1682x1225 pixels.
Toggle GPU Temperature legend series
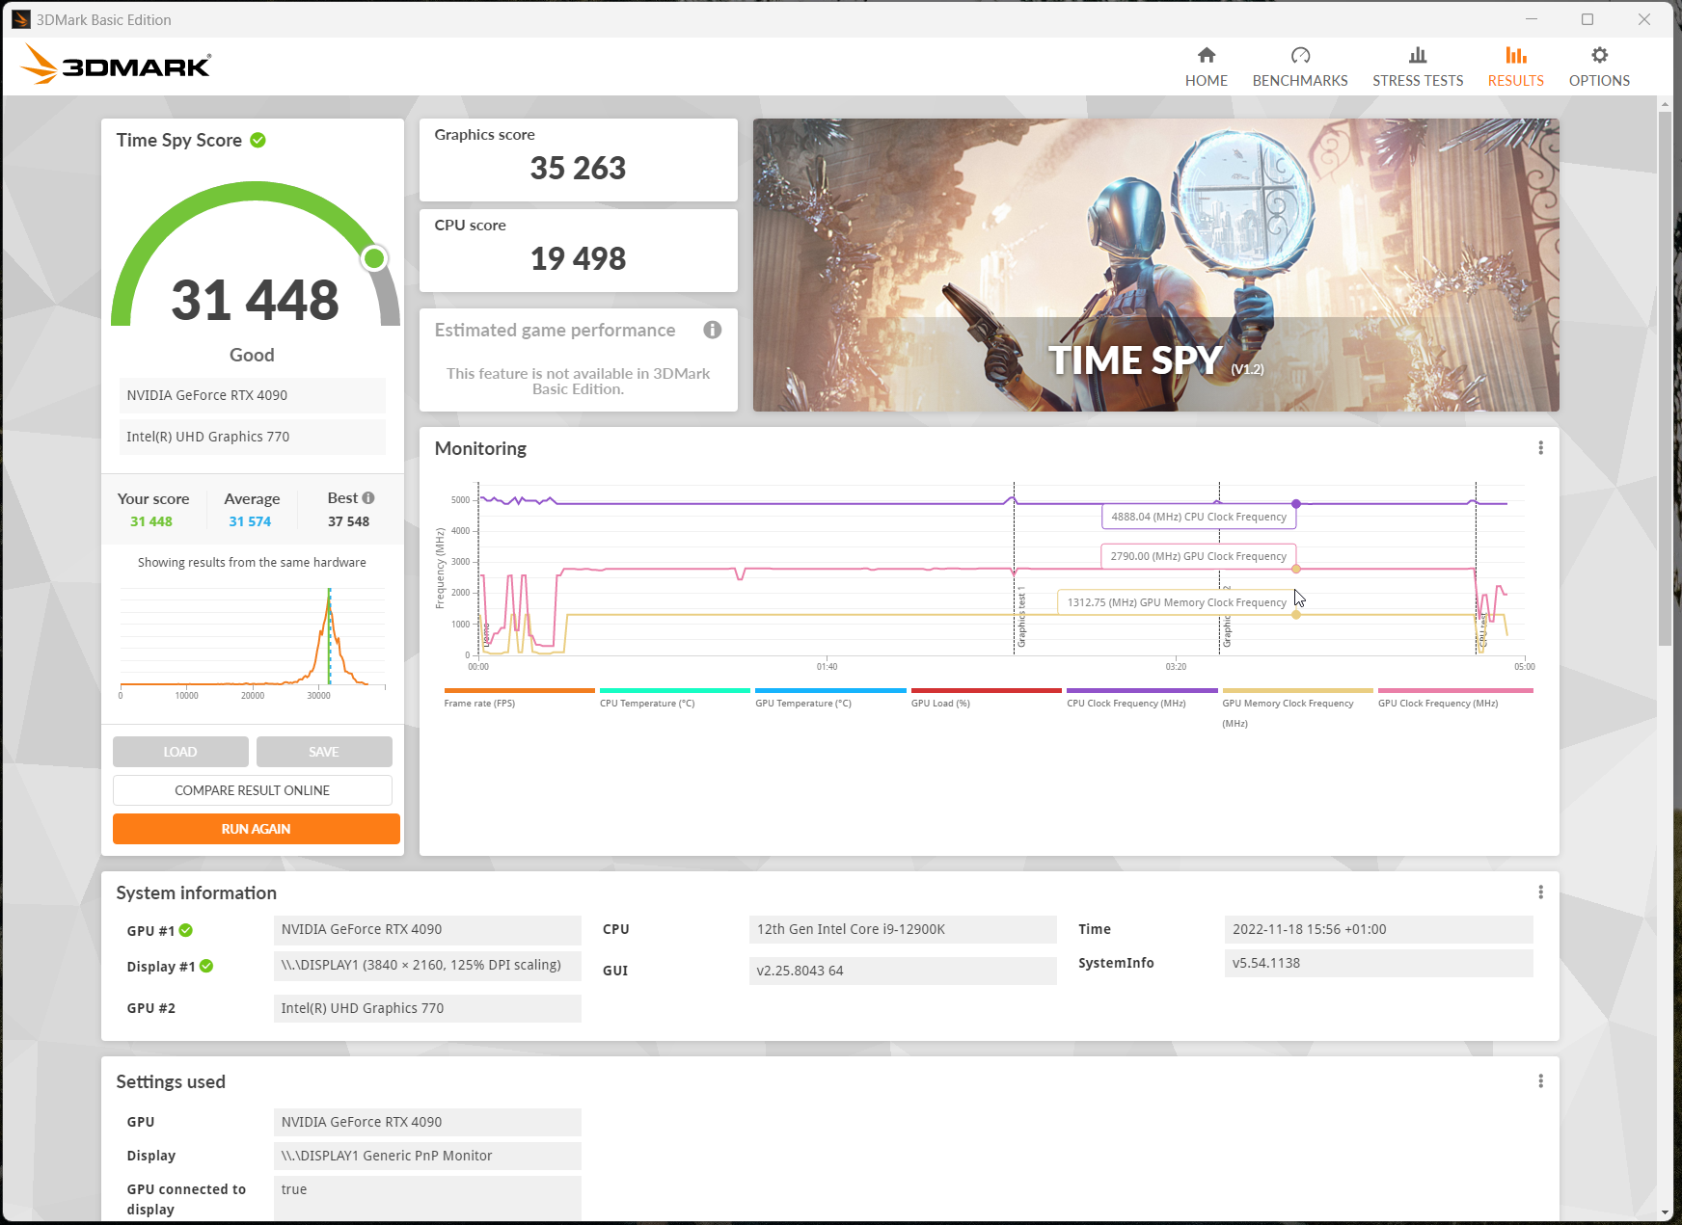pos(830,698)
